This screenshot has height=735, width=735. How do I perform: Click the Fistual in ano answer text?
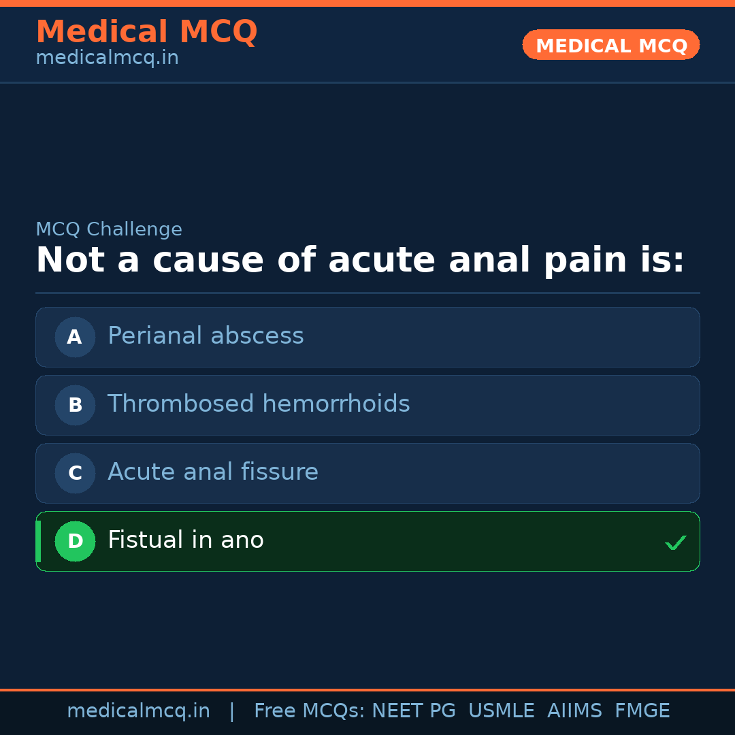(x=185, y=540)
